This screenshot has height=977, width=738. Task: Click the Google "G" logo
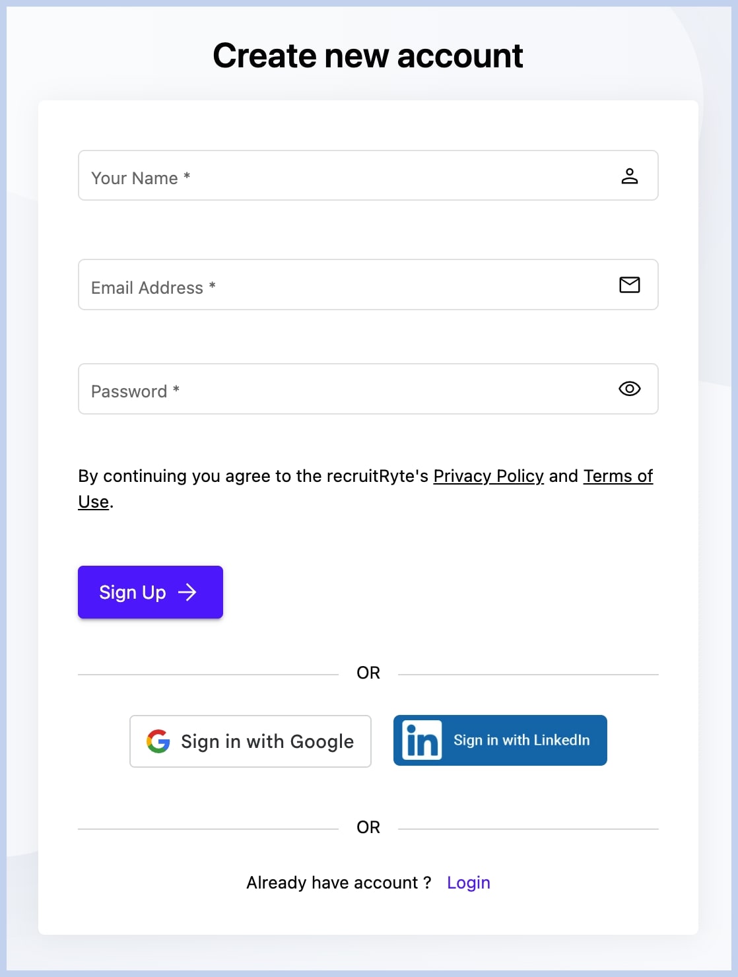pos(158,741)
